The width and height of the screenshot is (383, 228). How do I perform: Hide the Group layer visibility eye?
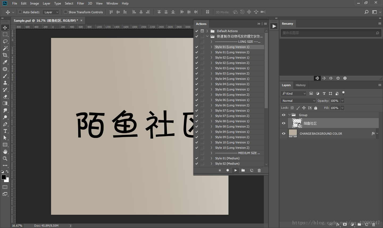(x=284, y=115)
